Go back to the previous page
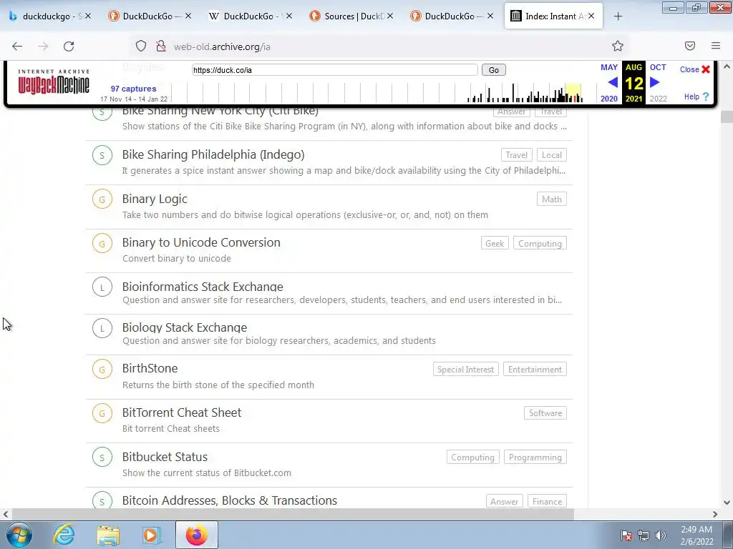733x549 pixels. coord(17,46)
